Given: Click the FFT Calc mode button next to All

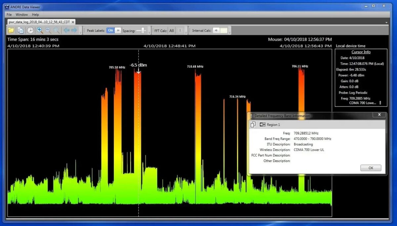Looking at the screenshot, I should pyautogui.click(x=180, y=30).
